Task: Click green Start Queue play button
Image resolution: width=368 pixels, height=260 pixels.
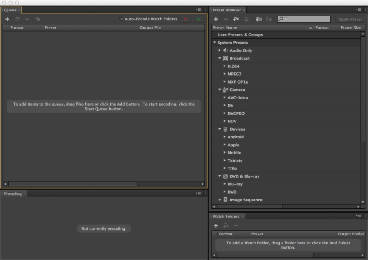Action: pyautogui.click(x=199, y=19)
